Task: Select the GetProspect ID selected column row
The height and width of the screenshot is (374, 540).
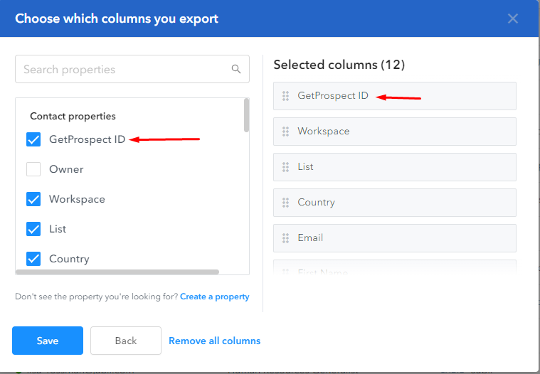Action: (x=395, y=96)
